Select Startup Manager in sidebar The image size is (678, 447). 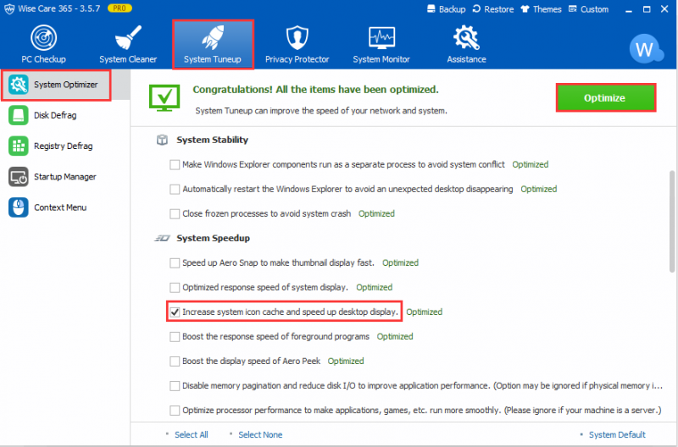(x=65, y=177)
